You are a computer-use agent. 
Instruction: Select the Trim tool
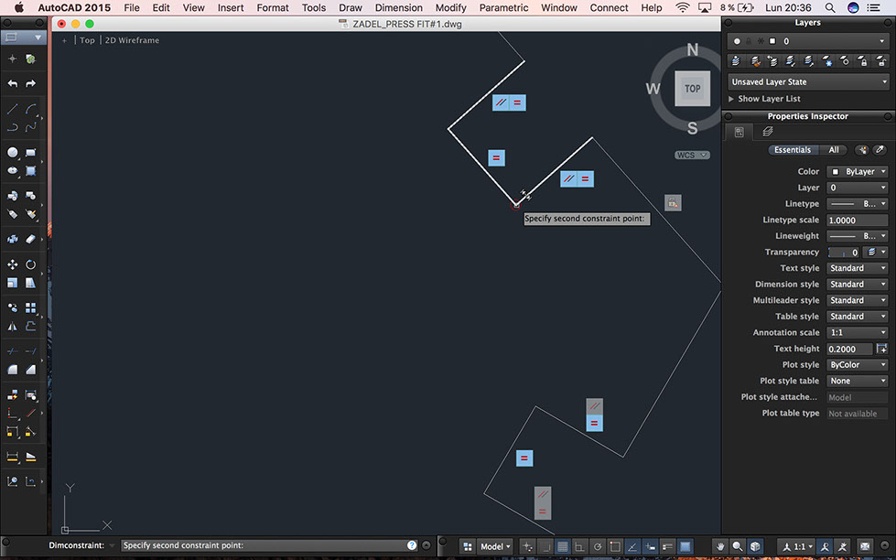[x=13, y=351]
